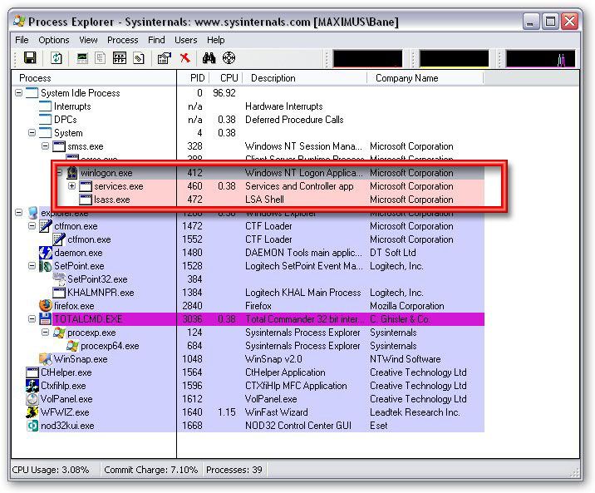The height and width of the screenshot is (493, 595).
Task: Click the 'NOD32 Control Center GUI' description
Action: coord(298,426)
